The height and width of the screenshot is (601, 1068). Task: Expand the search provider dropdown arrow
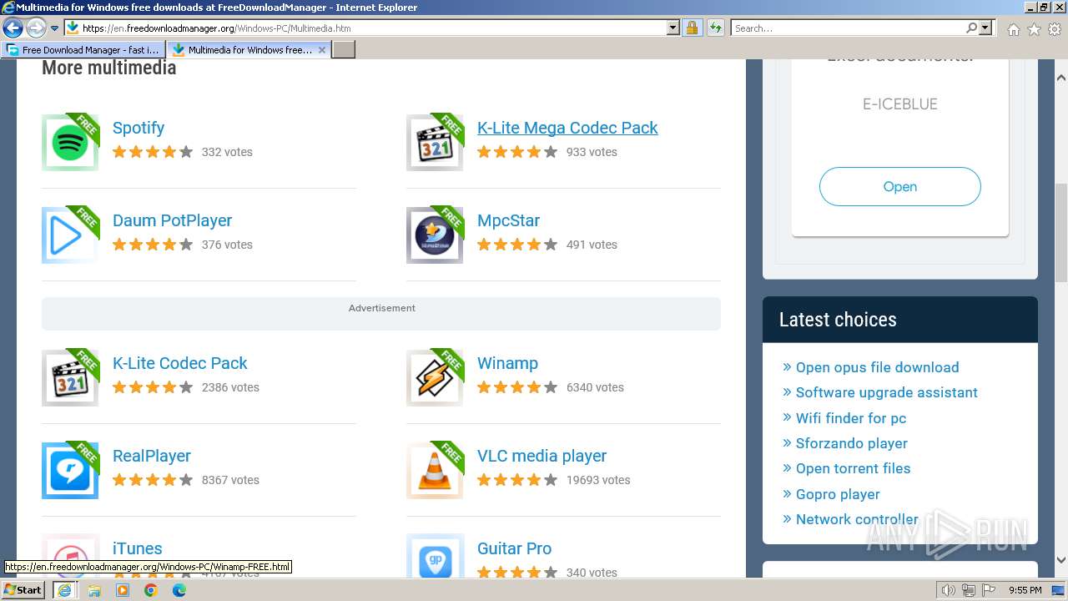tap(985, 28)
